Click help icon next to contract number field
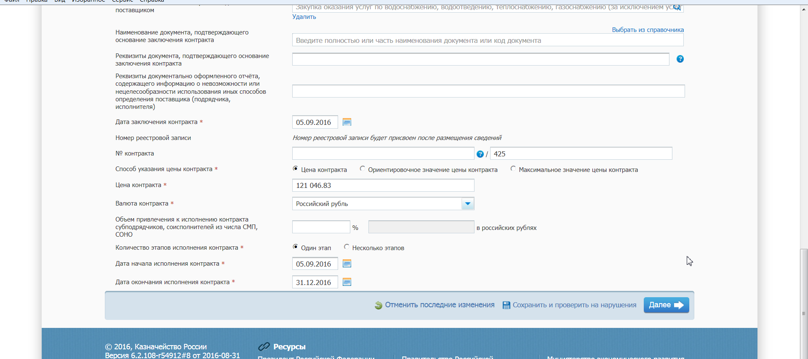The height and width of the screenshot is (359, 808). coord(480,154)
